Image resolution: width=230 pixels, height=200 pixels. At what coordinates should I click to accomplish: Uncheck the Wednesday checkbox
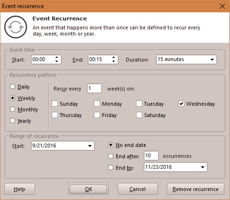[181, 104]
